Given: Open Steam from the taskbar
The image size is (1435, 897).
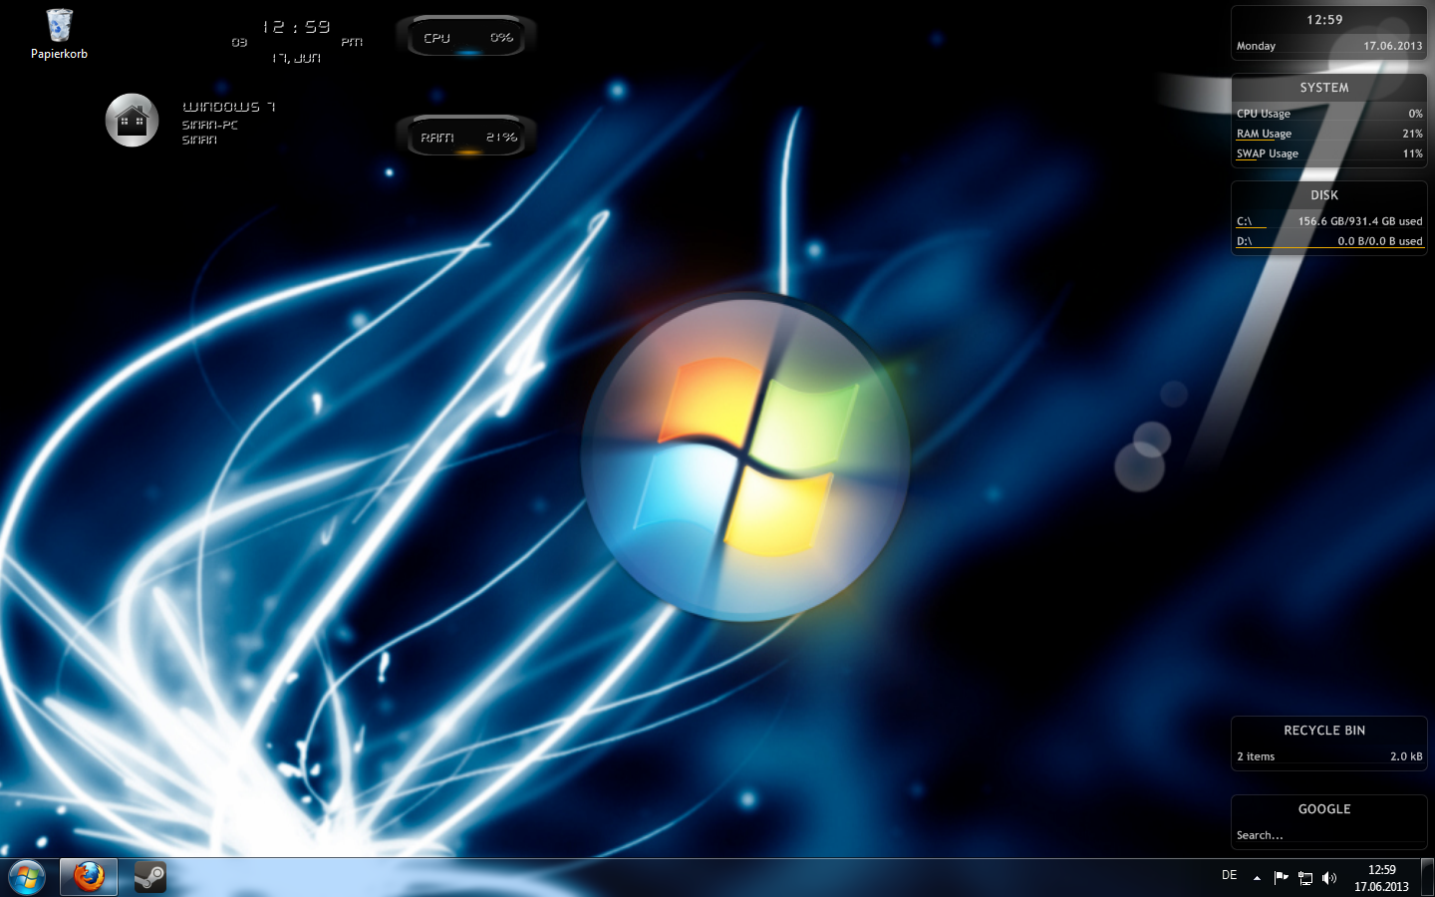Looking at the screenshot, I should [150, 877].
